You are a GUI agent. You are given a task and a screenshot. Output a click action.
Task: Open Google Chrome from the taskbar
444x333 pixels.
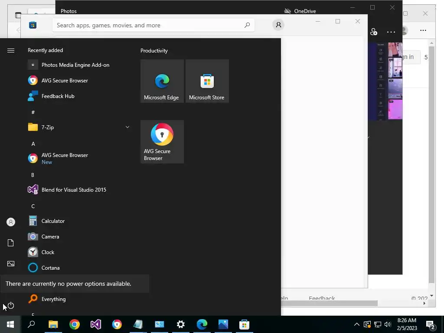pos(75,324)
